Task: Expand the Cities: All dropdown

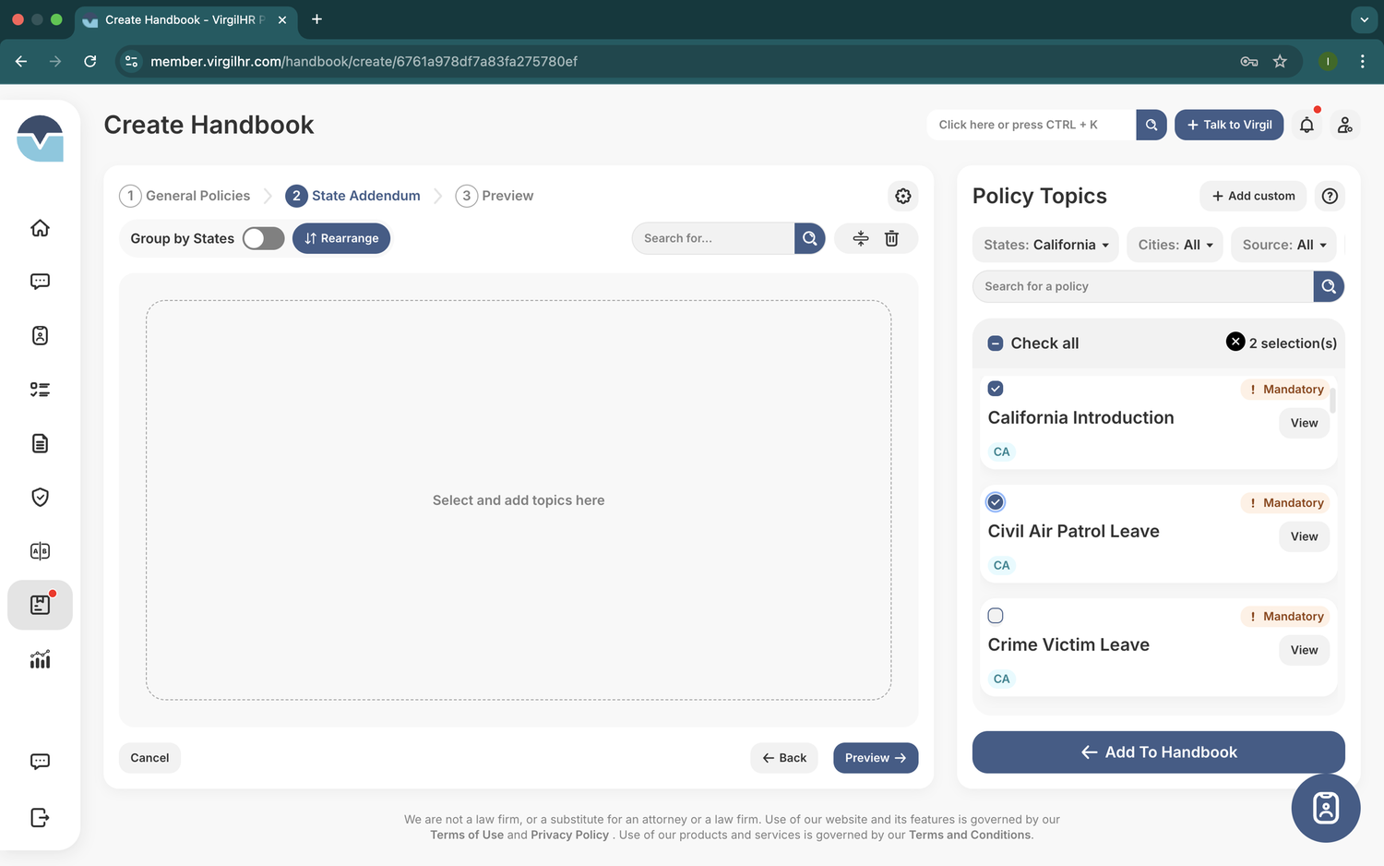Action: (x=1175, y=245)
